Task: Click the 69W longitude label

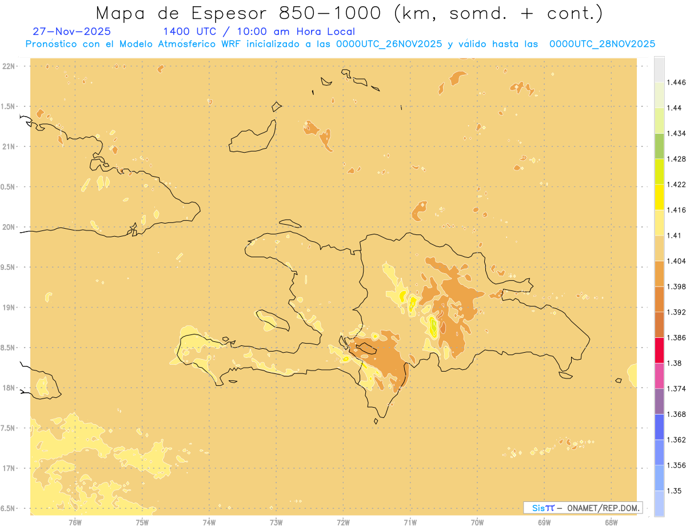Action: pos(544,522)
